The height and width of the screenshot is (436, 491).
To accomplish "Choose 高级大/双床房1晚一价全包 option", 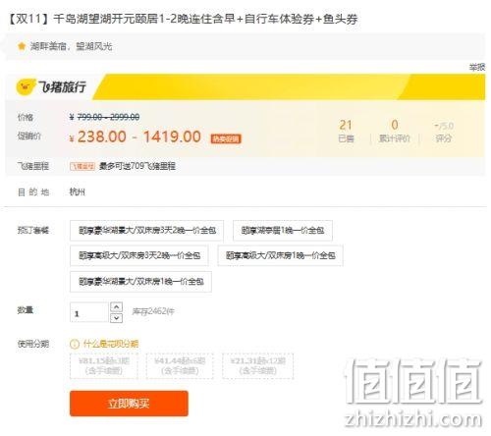I will (280, 255).
